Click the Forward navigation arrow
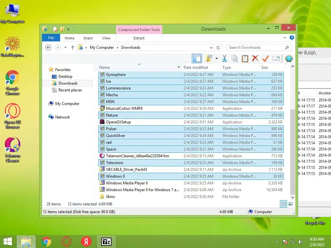 [x=58, y=47]
